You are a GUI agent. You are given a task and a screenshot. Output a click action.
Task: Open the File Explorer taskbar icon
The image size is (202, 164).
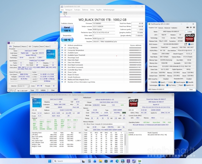click(100, 161)
